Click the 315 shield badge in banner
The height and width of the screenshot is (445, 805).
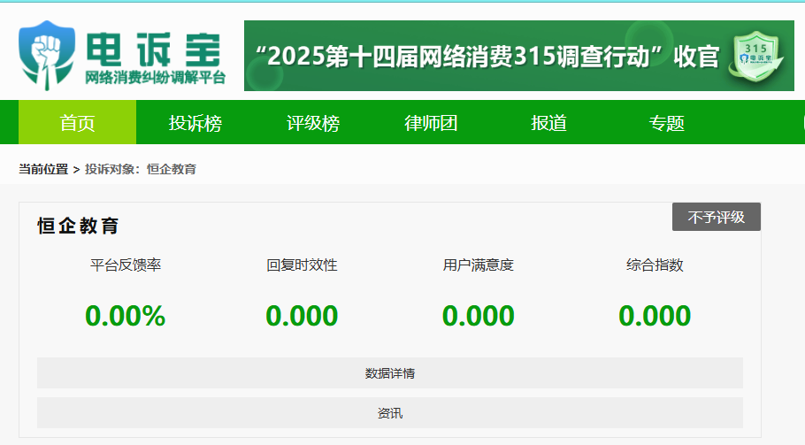[755, 56]
